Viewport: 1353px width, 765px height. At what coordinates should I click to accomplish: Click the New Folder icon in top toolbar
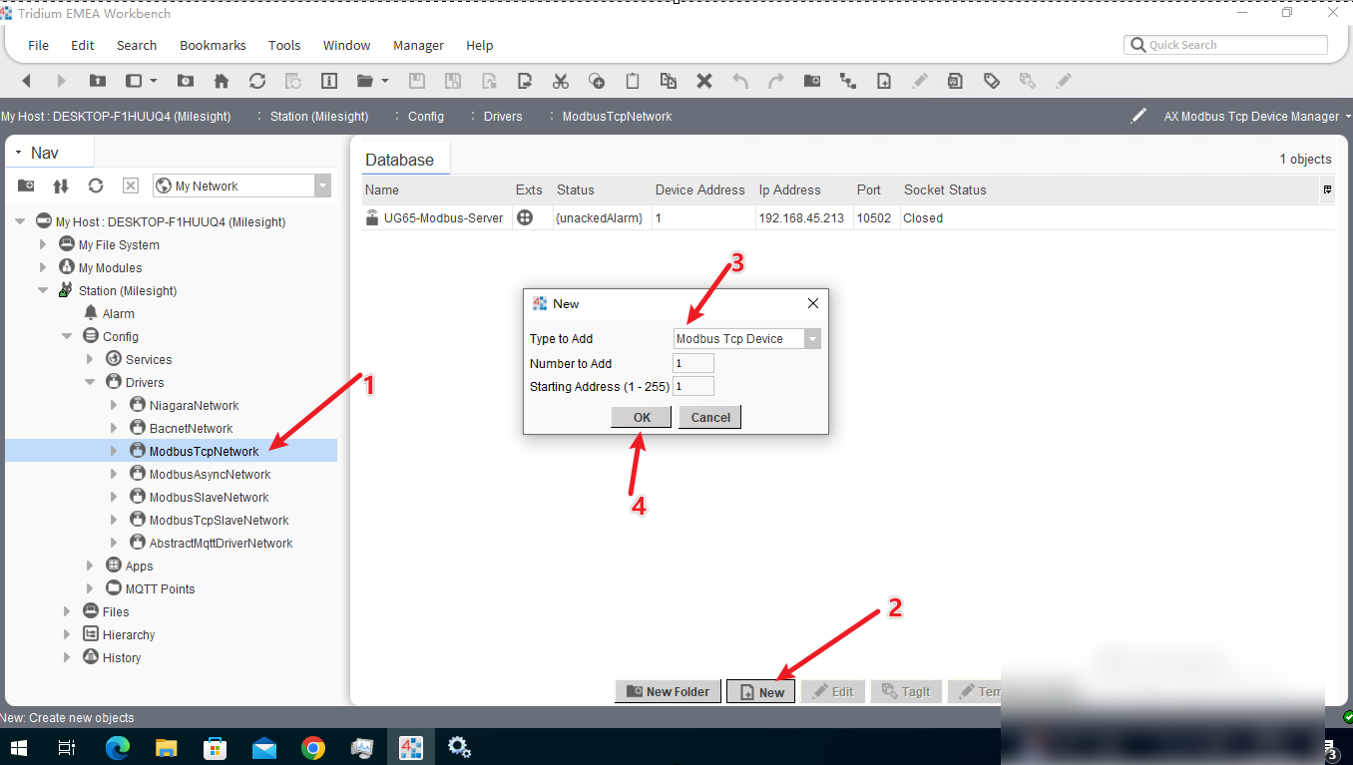pyautogui.click(x=812, y=81)
